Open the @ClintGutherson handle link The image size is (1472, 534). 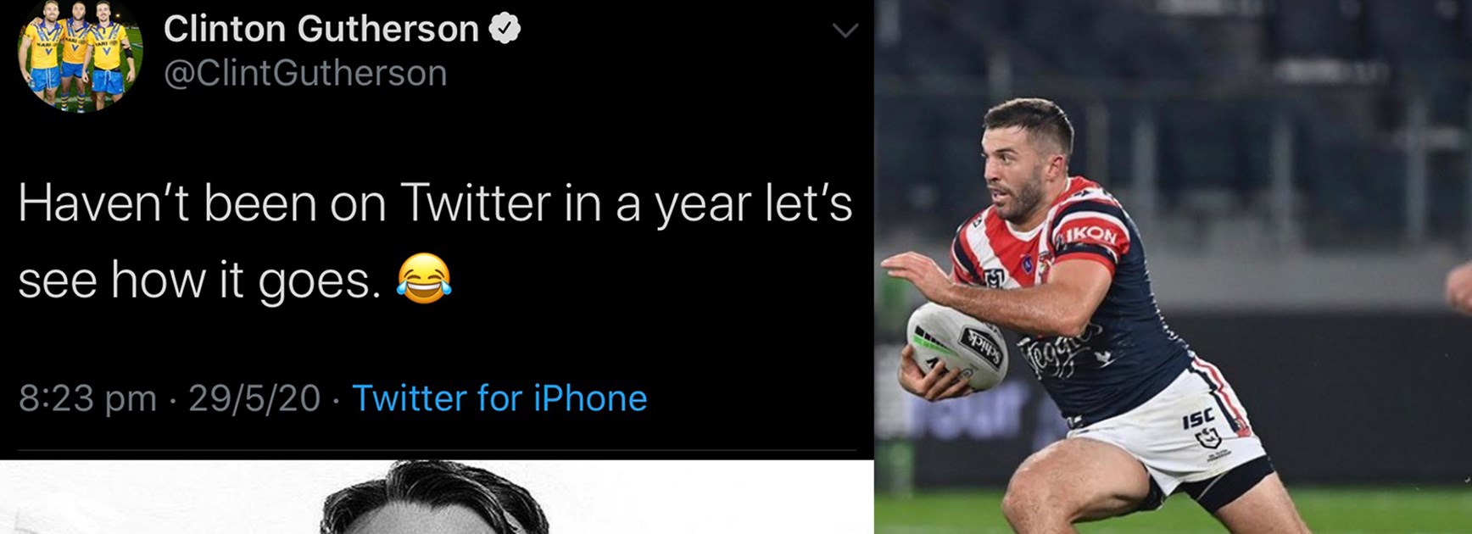[305, 73]
